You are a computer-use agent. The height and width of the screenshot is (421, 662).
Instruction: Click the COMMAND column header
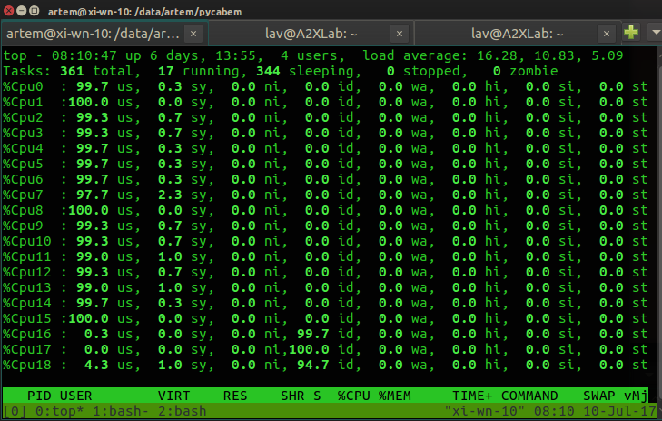tap(529, 396)
